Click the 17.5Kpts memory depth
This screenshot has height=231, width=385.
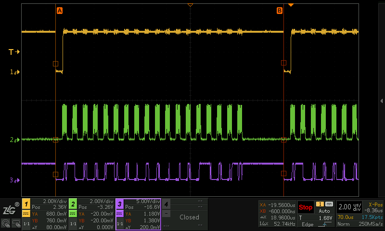(x=372, y=217)
